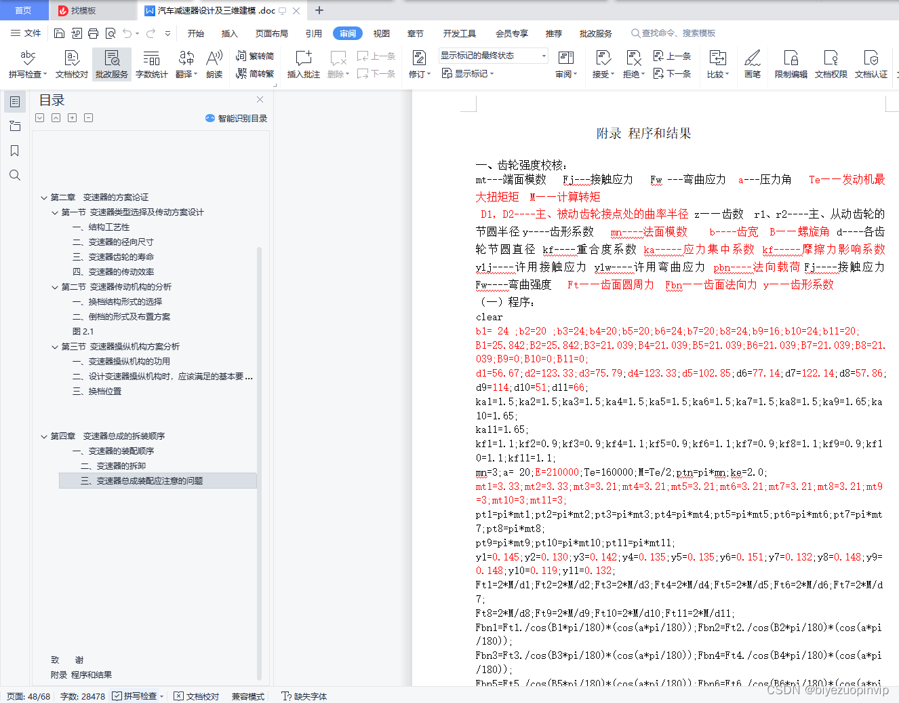Open the bookmark sidebar panel
Screen dimensions: 899x703
[x=14, y=151]
